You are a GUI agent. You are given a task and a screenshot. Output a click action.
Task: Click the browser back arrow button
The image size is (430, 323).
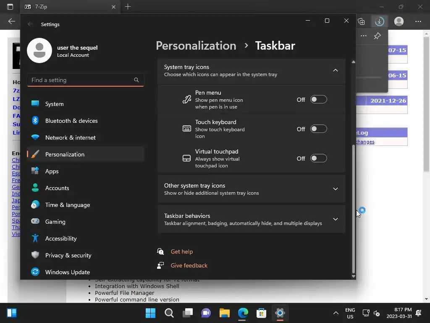point(11,21)
